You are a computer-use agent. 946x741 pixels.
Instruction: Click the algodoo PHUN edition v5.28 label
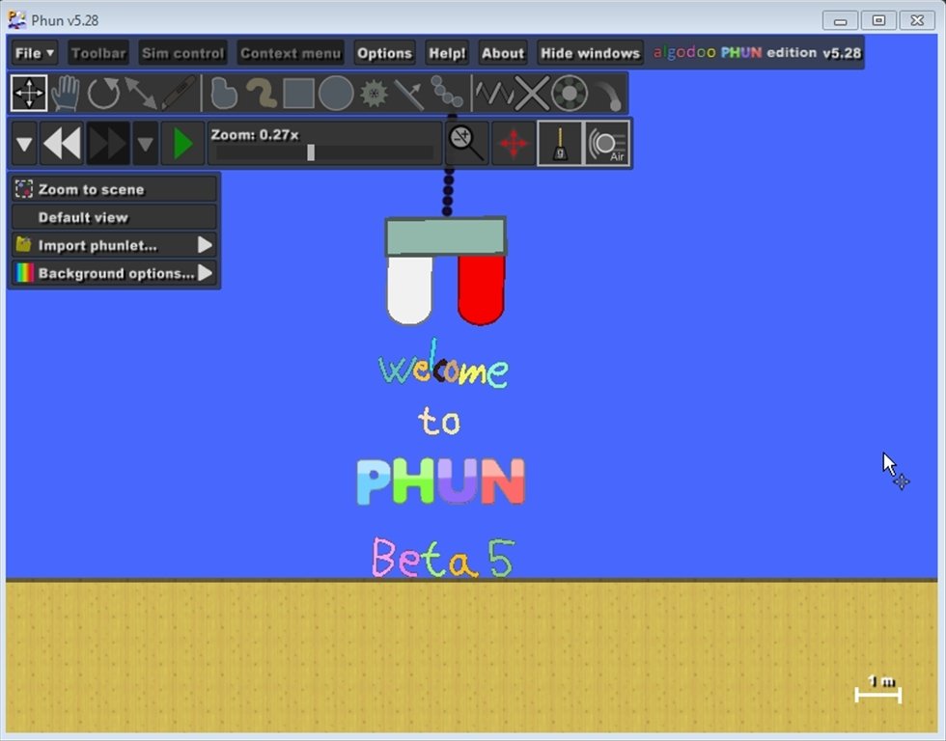pyautogui.click(x=757, y=52)
